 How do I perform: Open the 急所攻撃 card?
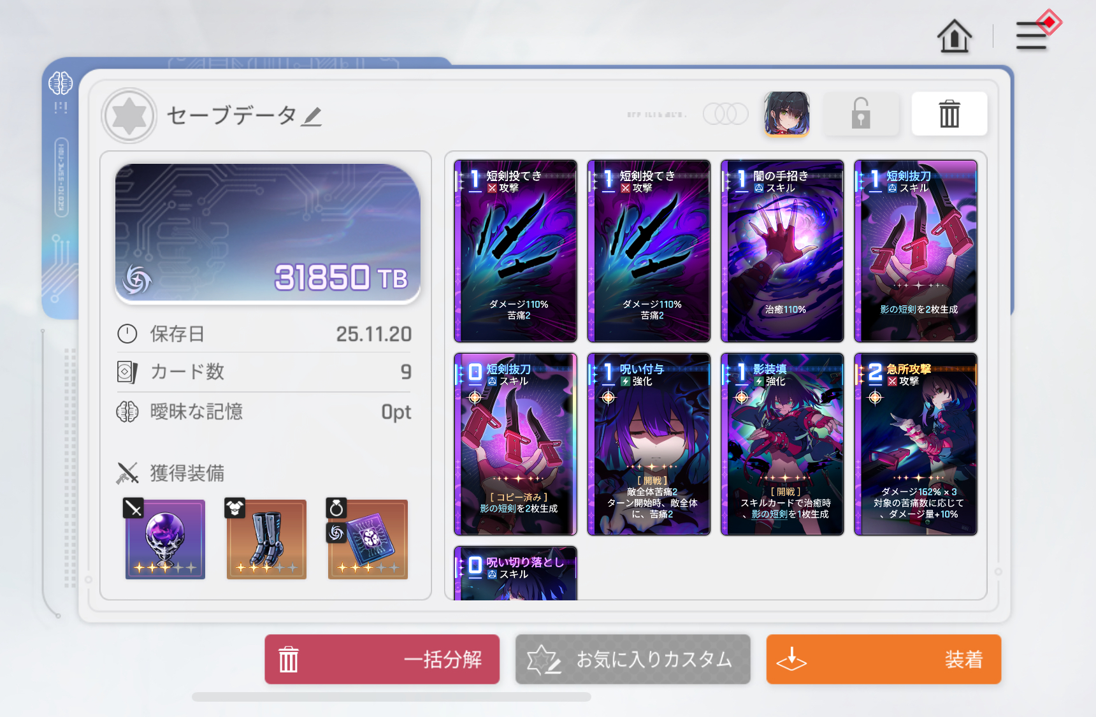click(916, 444)
